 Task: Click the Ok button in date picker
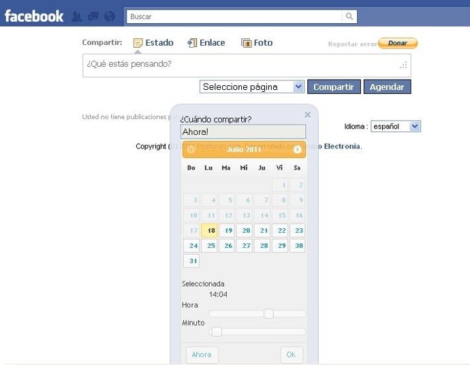click(292, 355)
